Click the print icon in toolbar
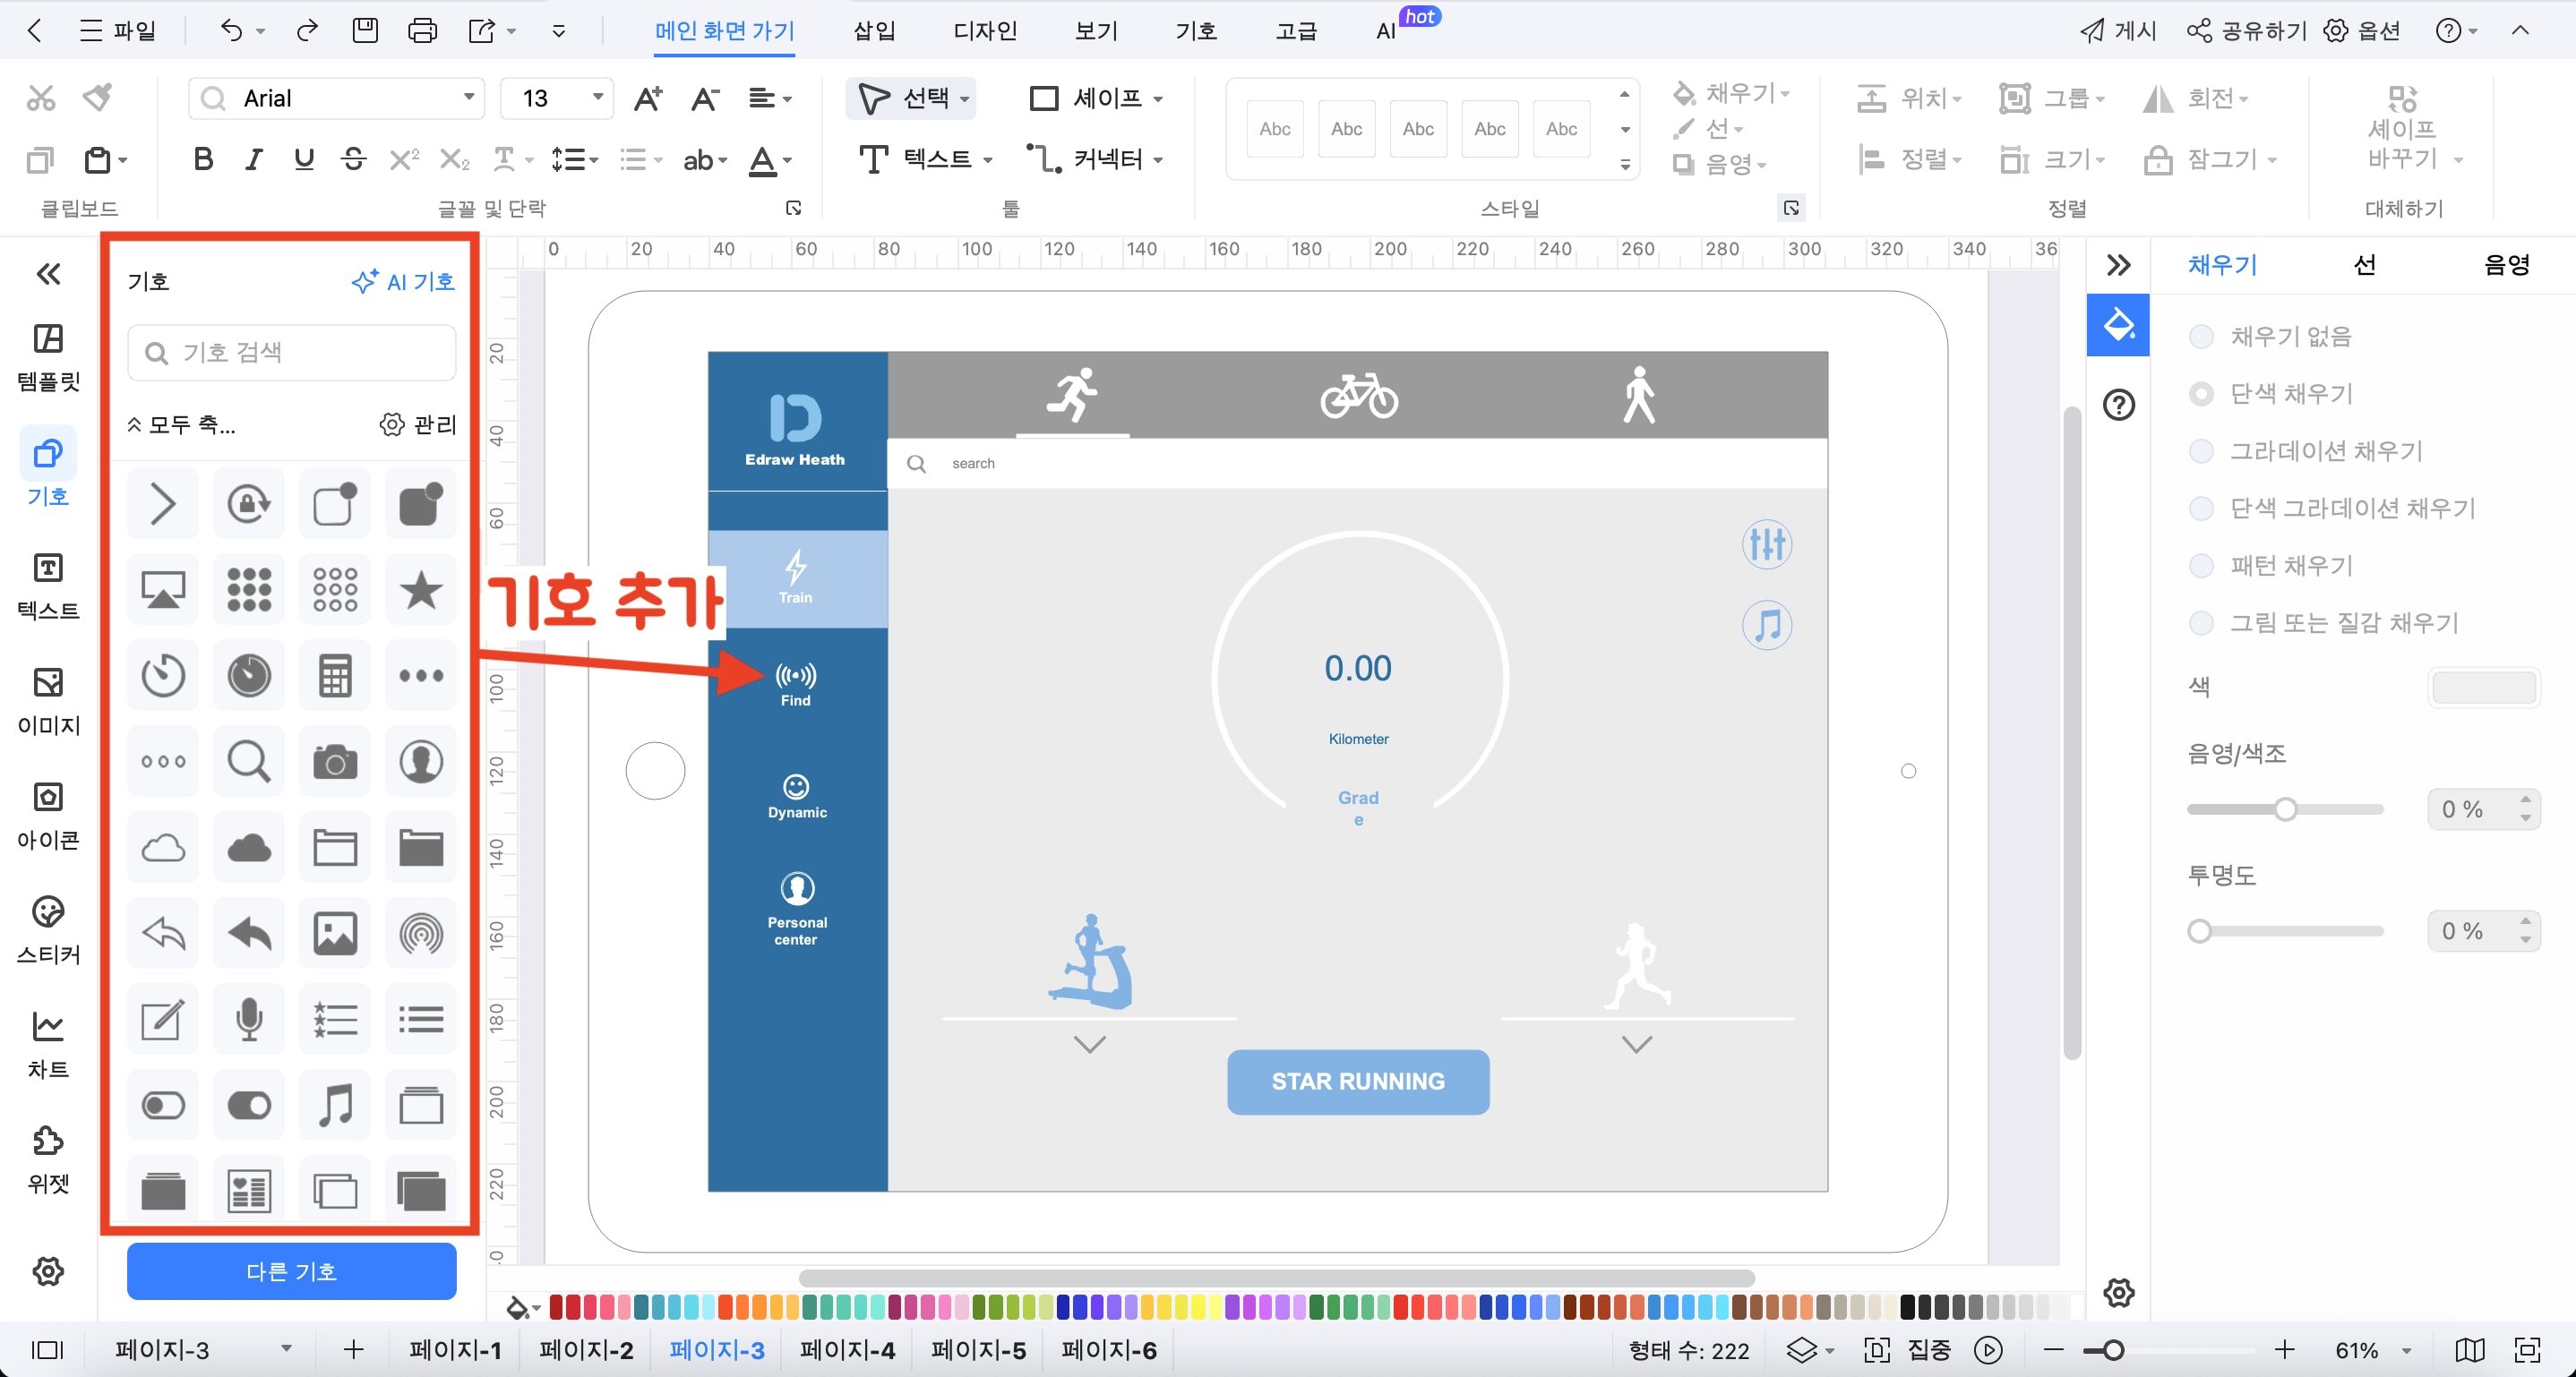Image resolution: width=2576 pixels, height=1377 pixels. (x=422, y=31)
